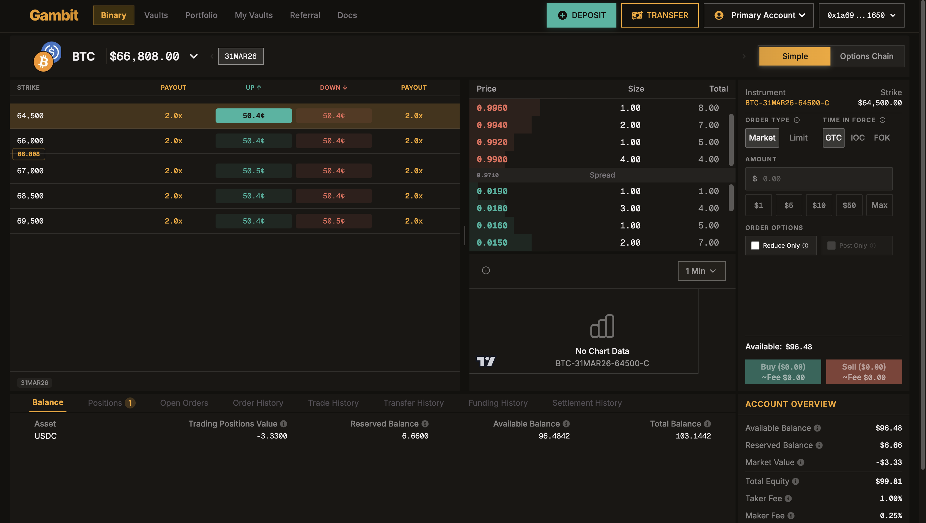
Task: Click Account Overview Reserved Balance info icon
Action: click(819, 445)
